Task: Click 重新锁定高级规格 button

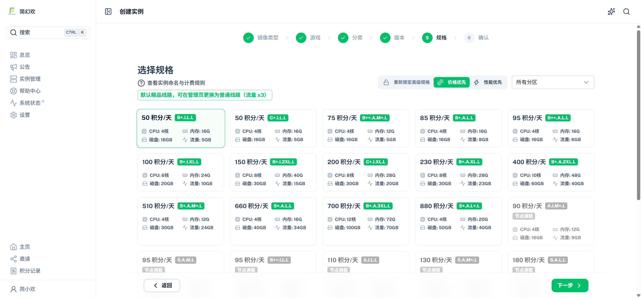Action: coord(407,82)
